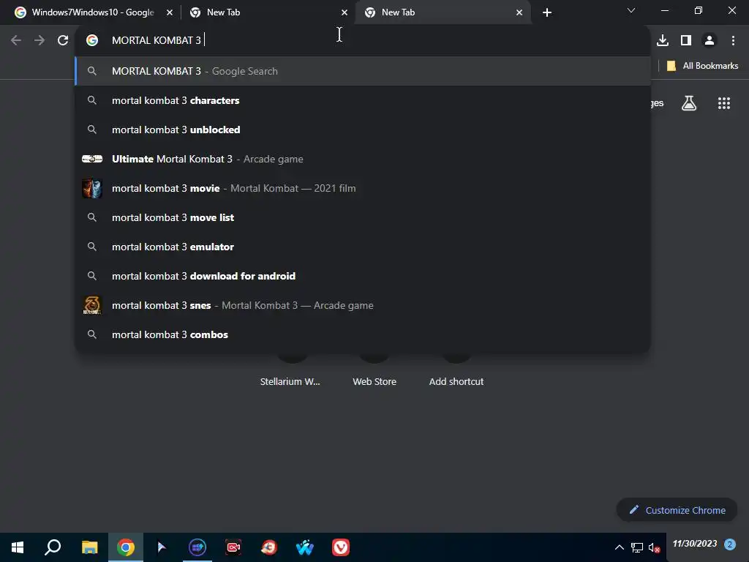
Task: Open Search Labs flask icon
Action: pyautogui.click(x=689, y=102)
